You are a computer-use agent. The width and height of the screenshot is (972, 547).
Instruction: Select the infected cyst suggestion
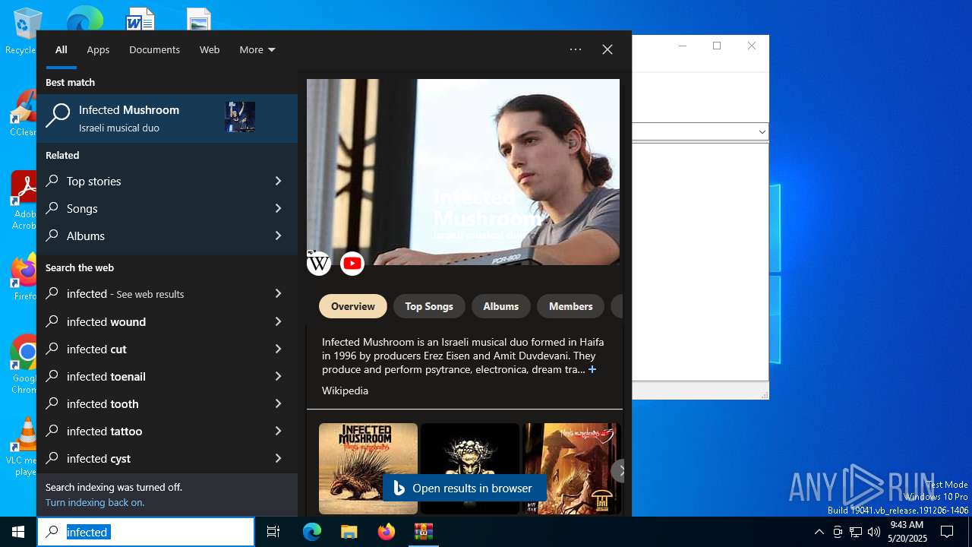167,458
